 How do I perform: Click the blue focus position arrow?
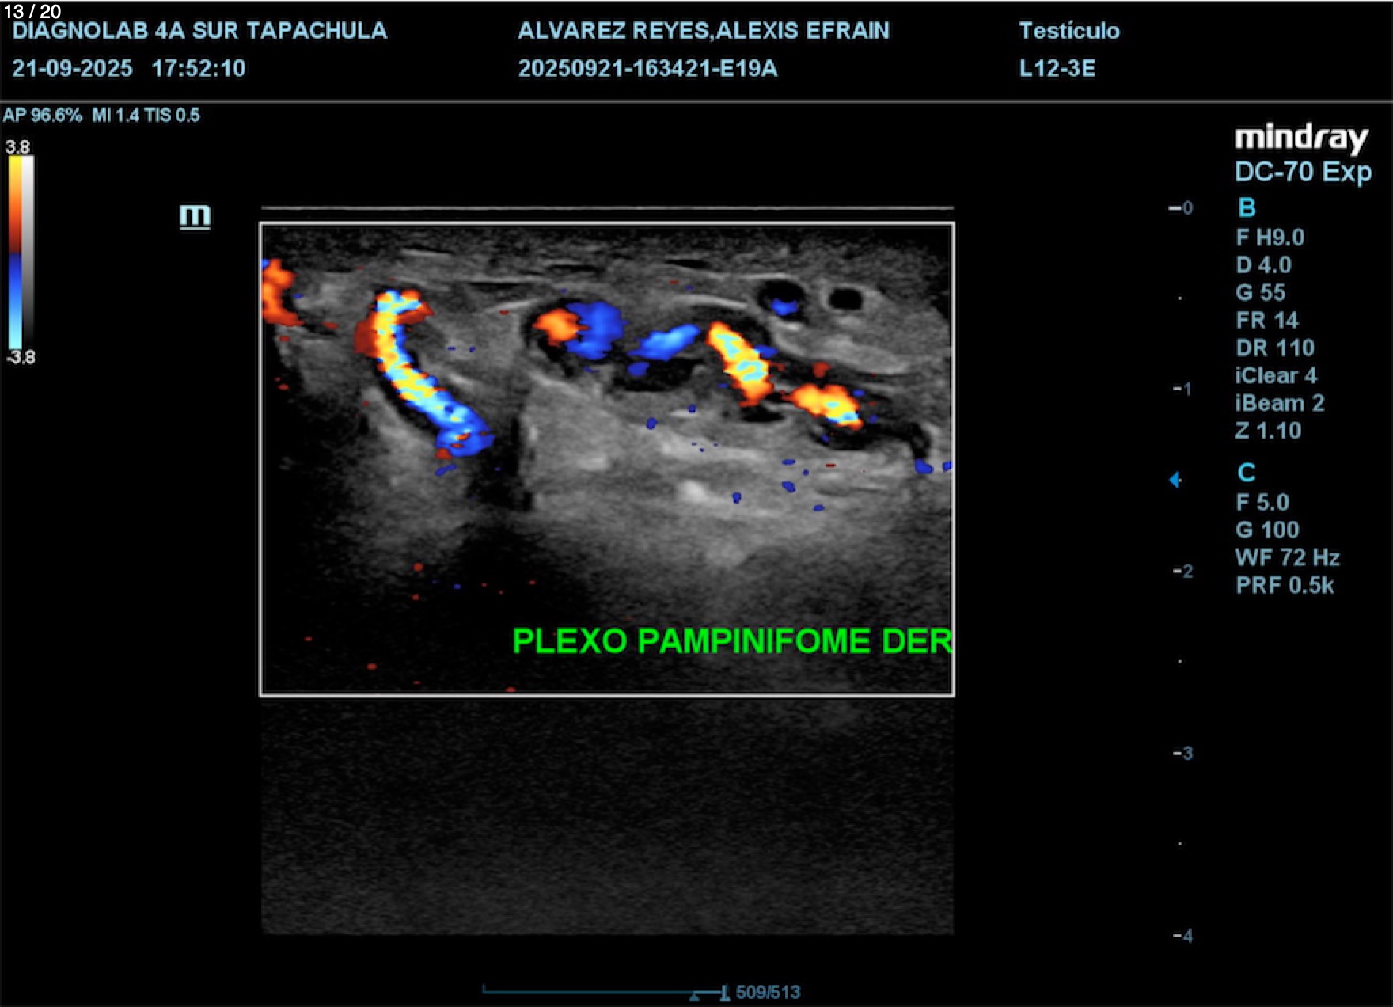[x=1175, y=480]
